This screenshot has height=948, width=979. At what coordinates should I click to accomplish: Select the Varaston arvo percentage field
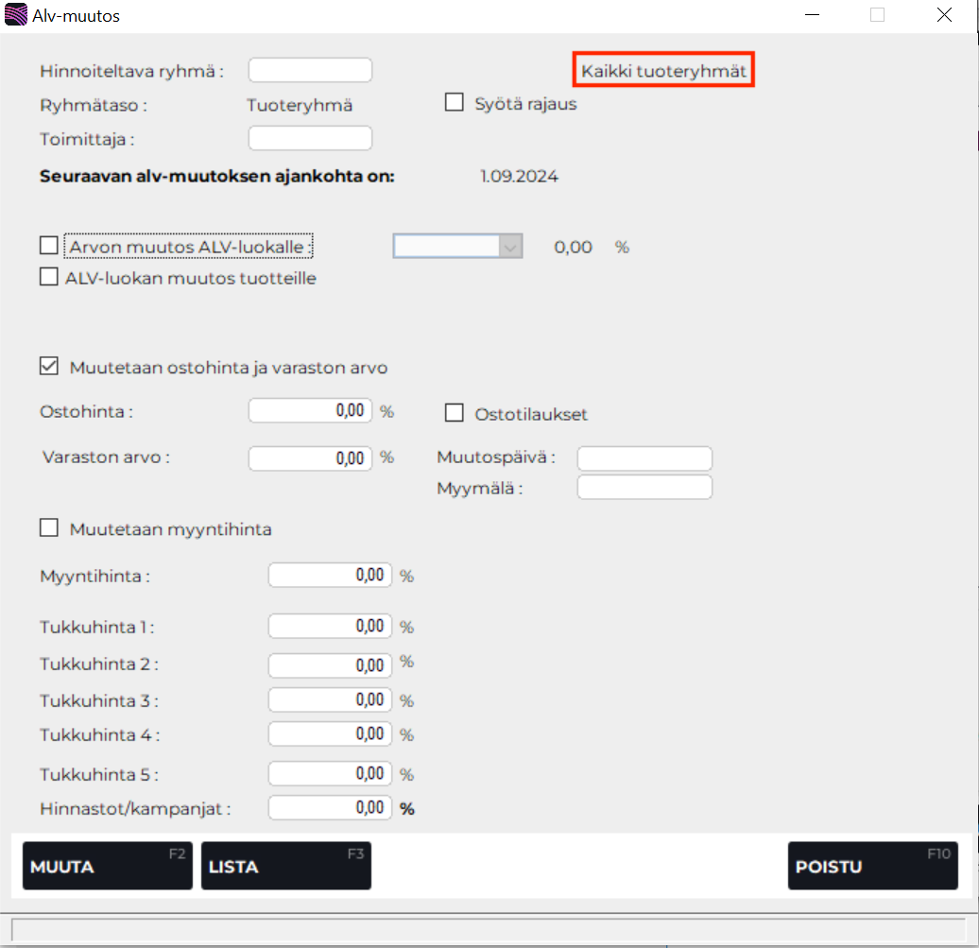pos(310,458)
